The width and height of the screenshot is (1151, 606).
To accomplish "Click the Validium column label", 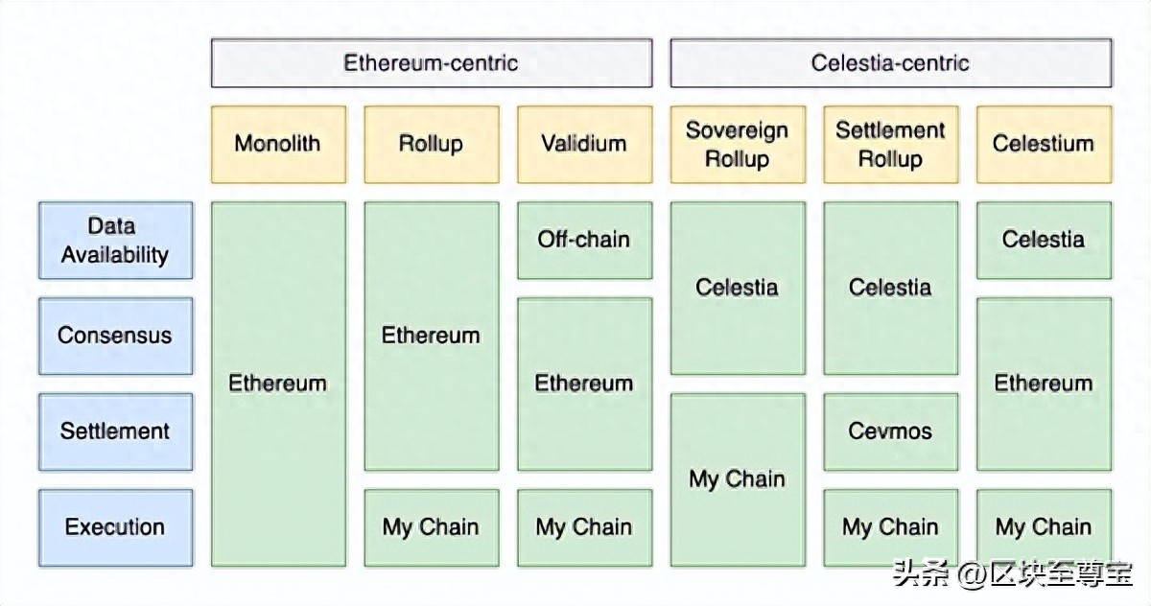I will (584, 144).
